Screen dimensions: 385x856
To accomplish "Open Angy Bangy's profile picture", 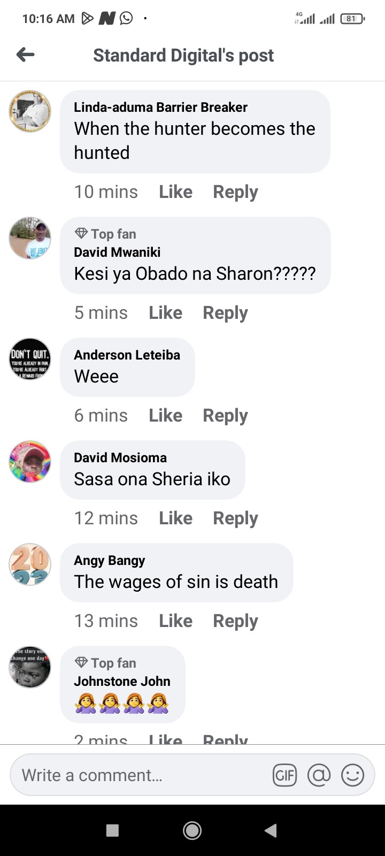I will pyautogui.click(x=30, y=564).
